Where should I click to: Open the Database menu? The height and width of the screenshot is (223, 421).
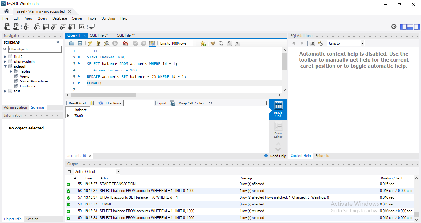click(x=59, y=18)
